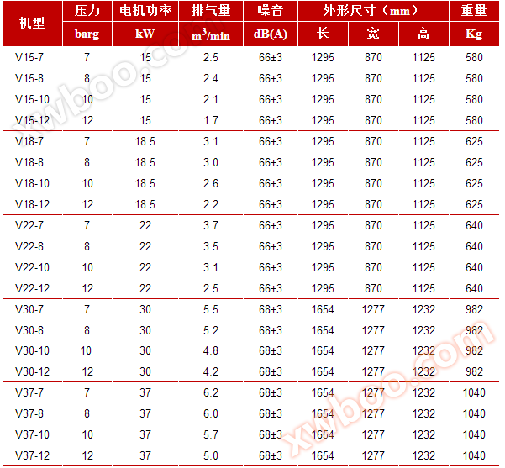Viewport: 505px width, 468px height.
Task: Select the Kg unit subheader
Action: point(474,34)
